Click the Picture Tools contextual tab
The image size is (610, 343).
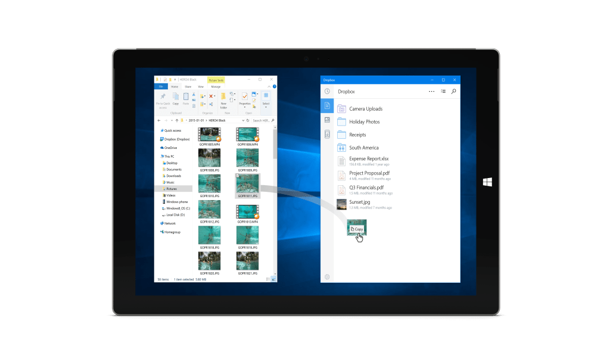(x=216, y=80)
